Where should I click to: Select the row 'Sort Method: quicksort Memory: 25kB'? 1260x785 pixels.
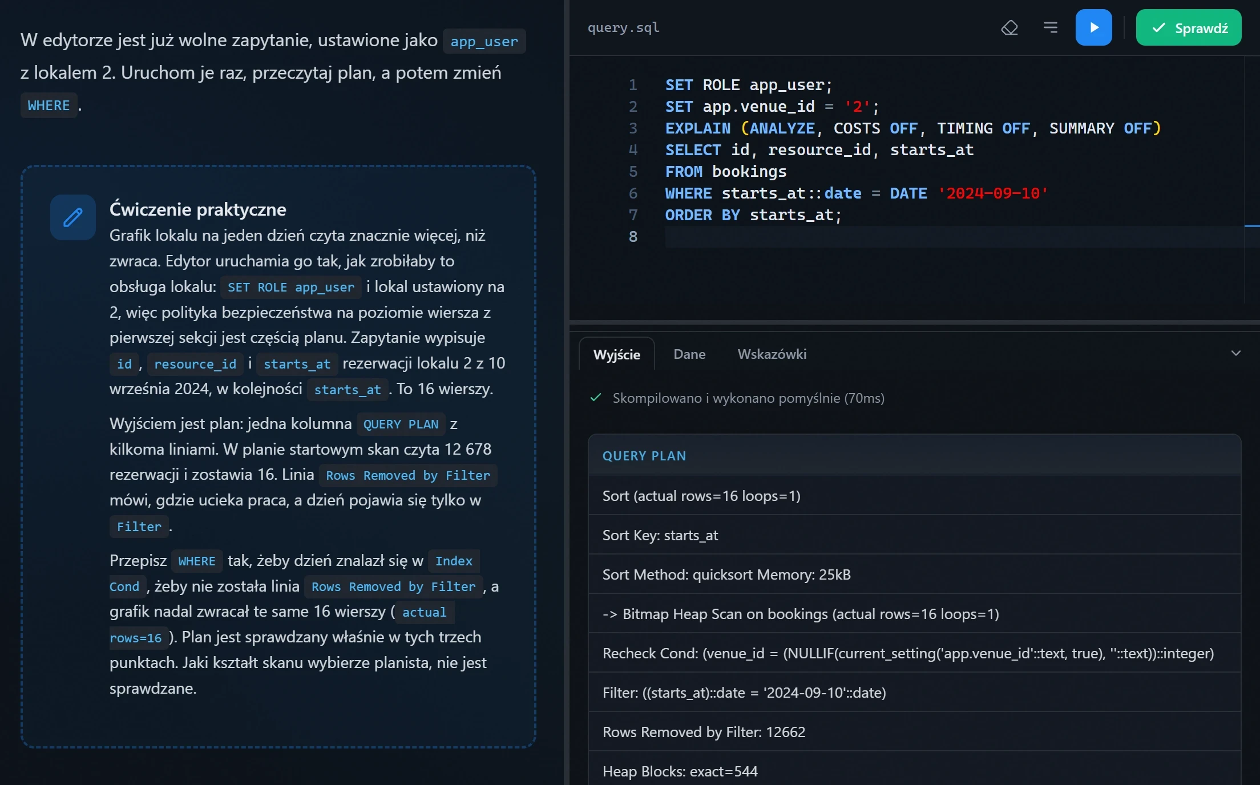(x=914, y=574)
